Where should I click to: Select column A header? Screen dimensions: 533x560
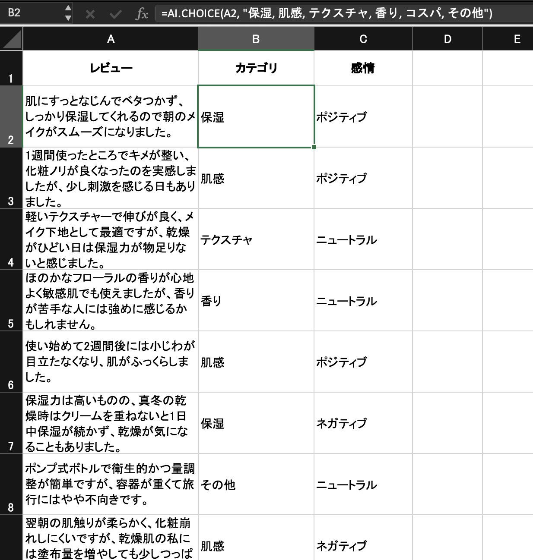[111, 39]
